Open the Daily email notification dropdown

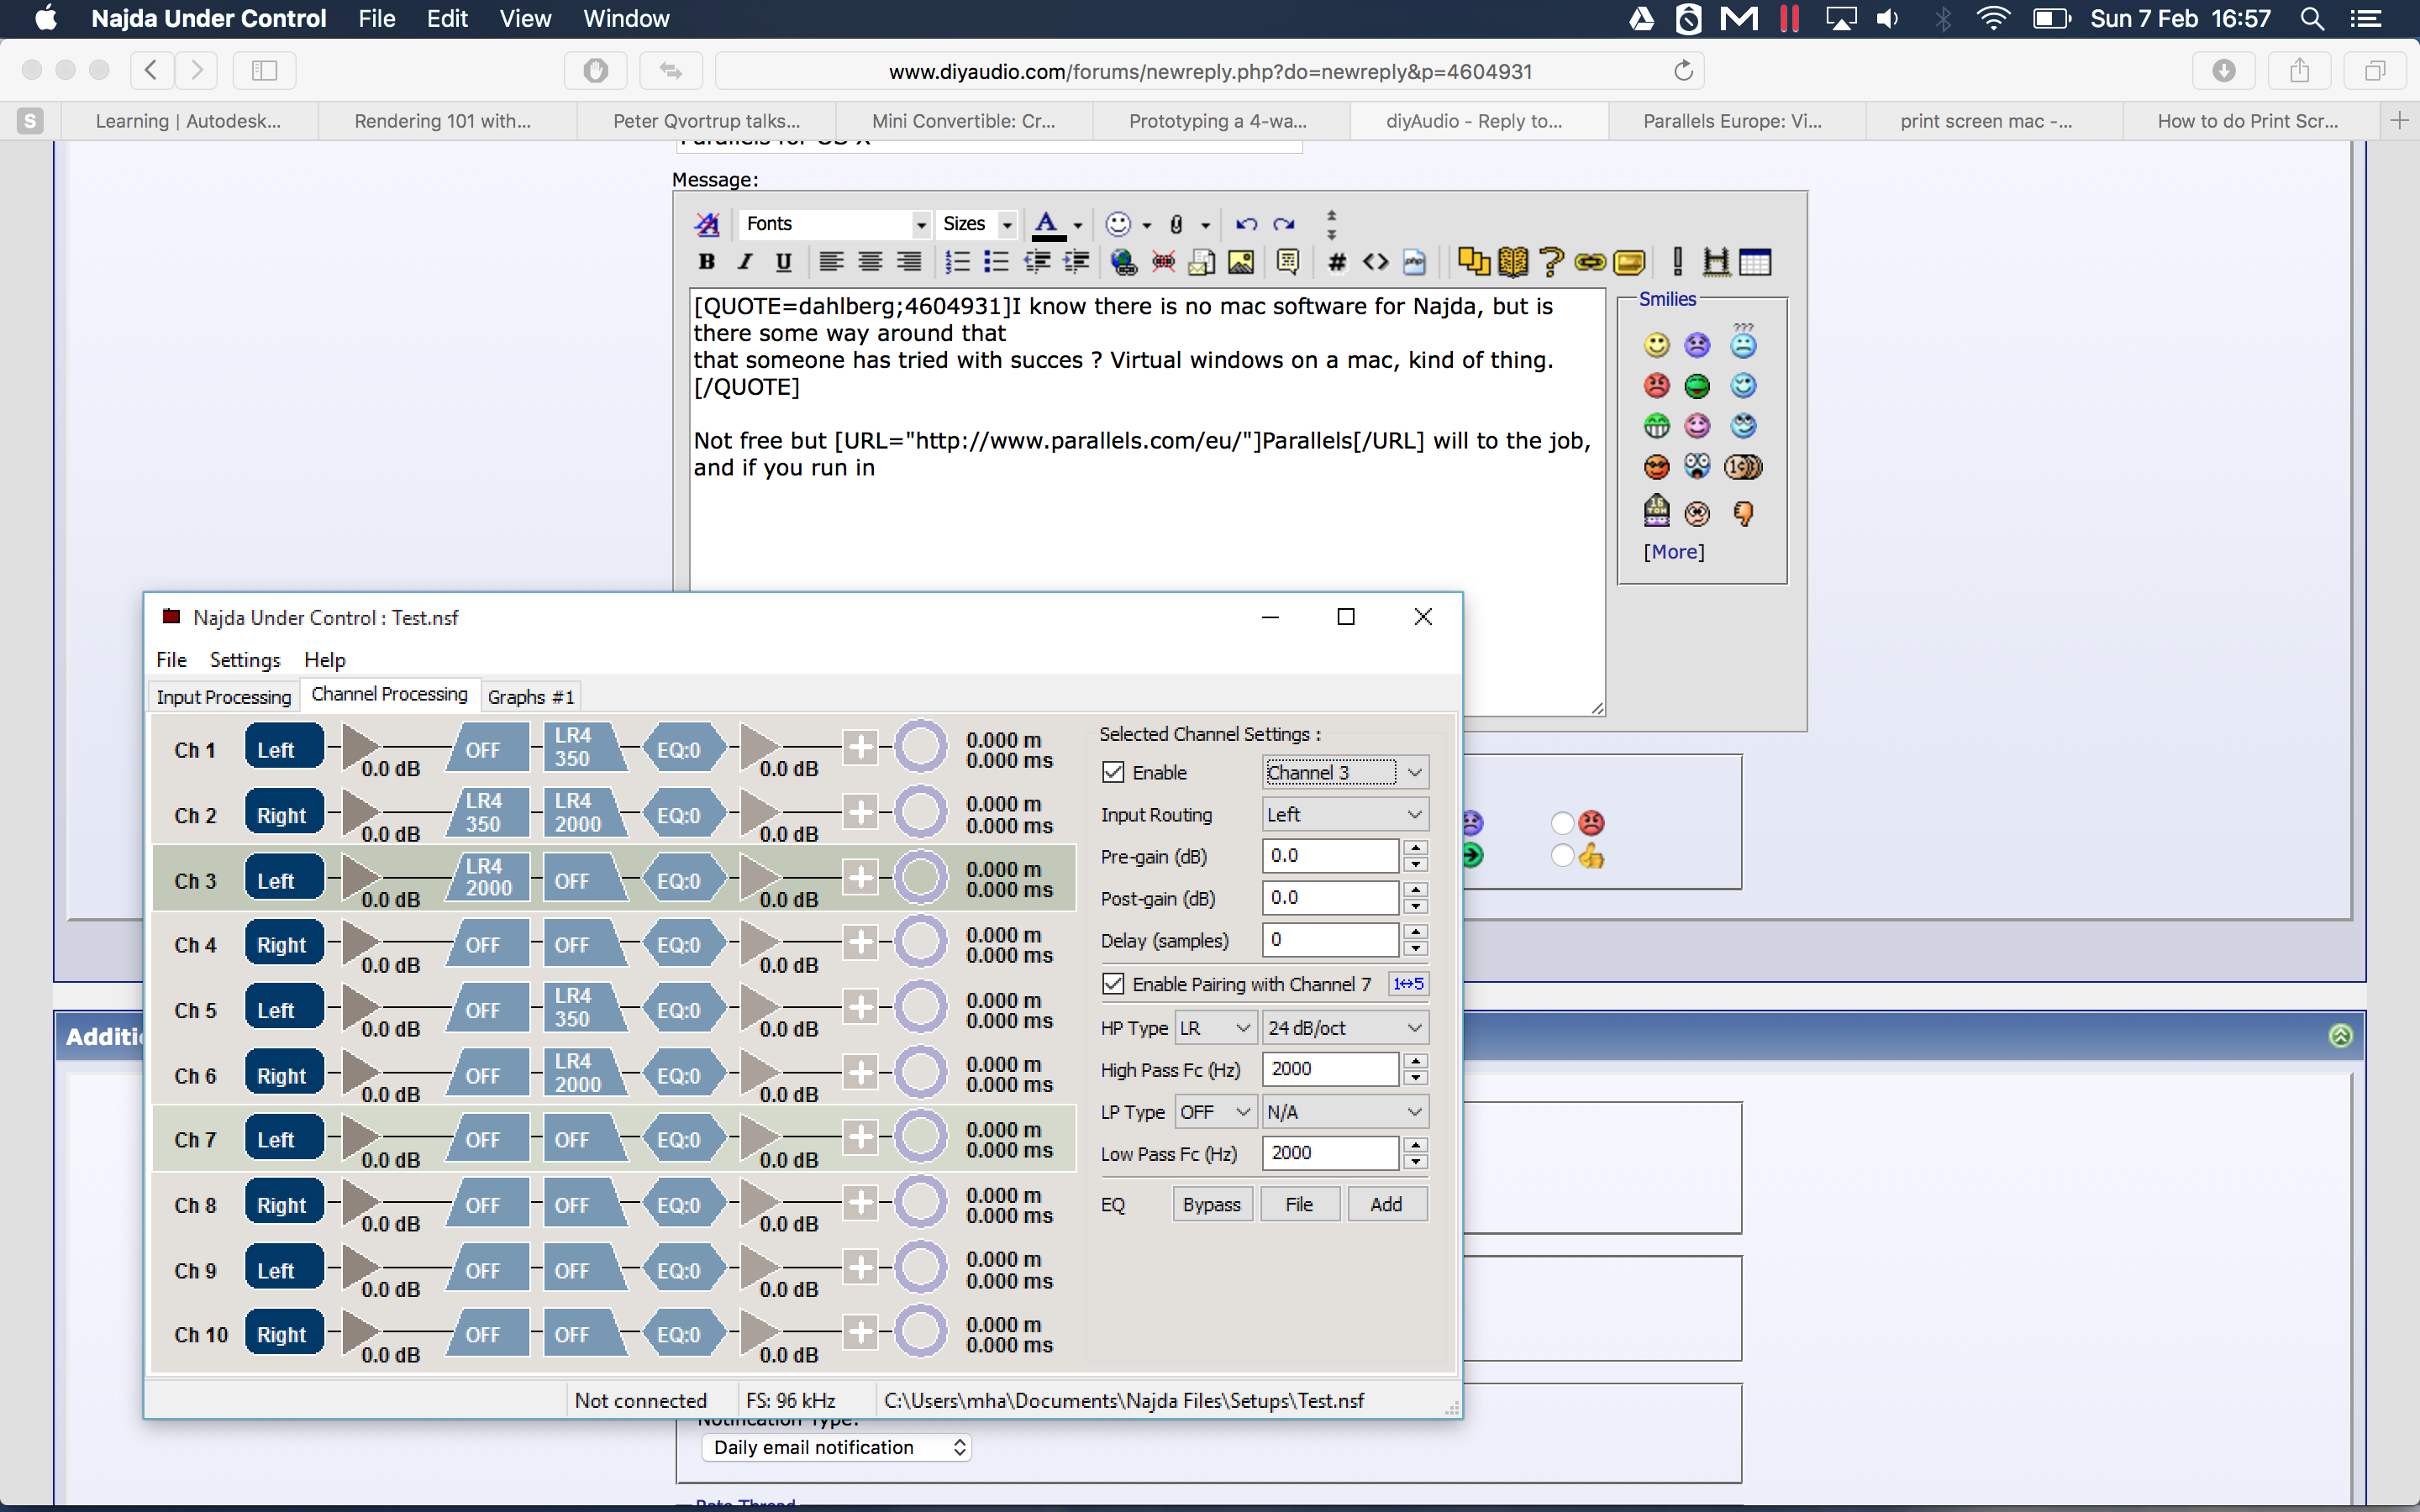838,1447
